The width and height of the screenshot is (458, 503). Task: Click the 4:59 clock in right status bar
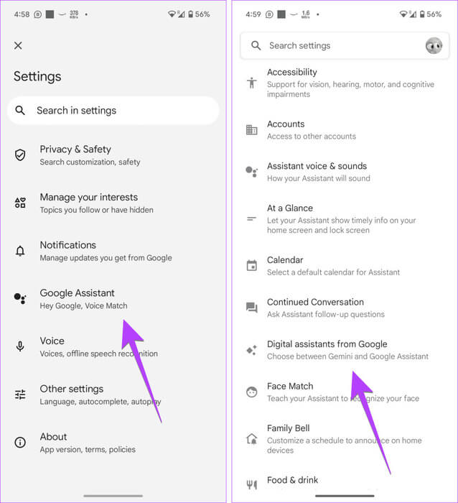coord(253,14)
